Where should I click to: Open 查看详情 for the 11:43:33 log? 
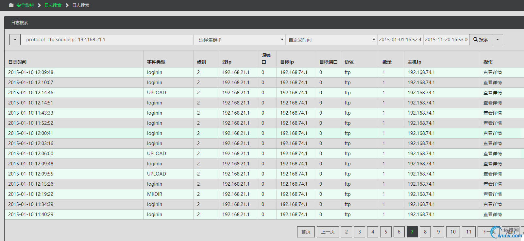[x=493, y=113]
